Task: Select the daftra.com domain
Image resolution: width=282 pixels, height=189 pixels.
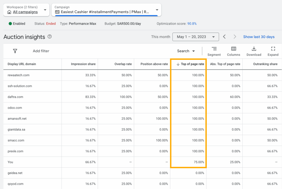Action: coord(15,97)
